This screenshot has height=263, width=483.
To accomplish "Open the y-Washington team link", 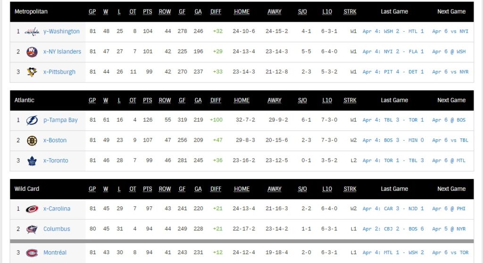I will (x=61, y=32).
